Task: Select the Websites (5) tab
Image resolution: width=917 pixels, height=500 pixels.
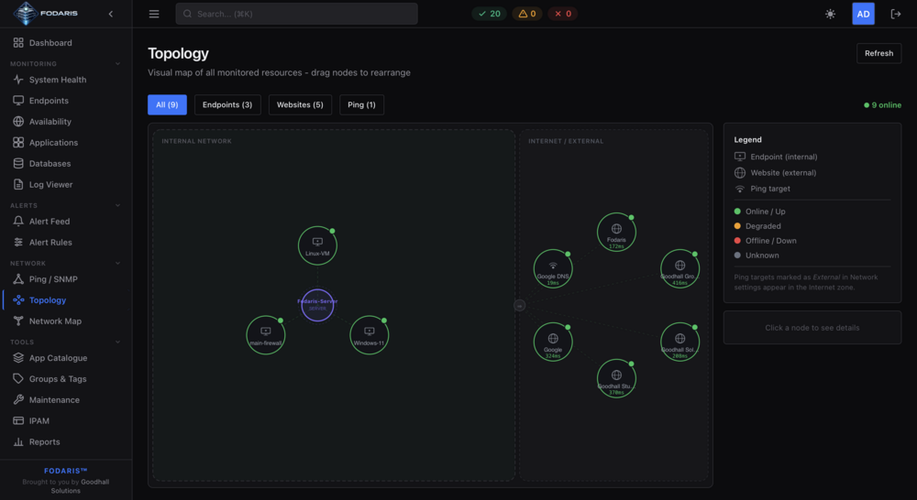Action: (x=300, y=104)
